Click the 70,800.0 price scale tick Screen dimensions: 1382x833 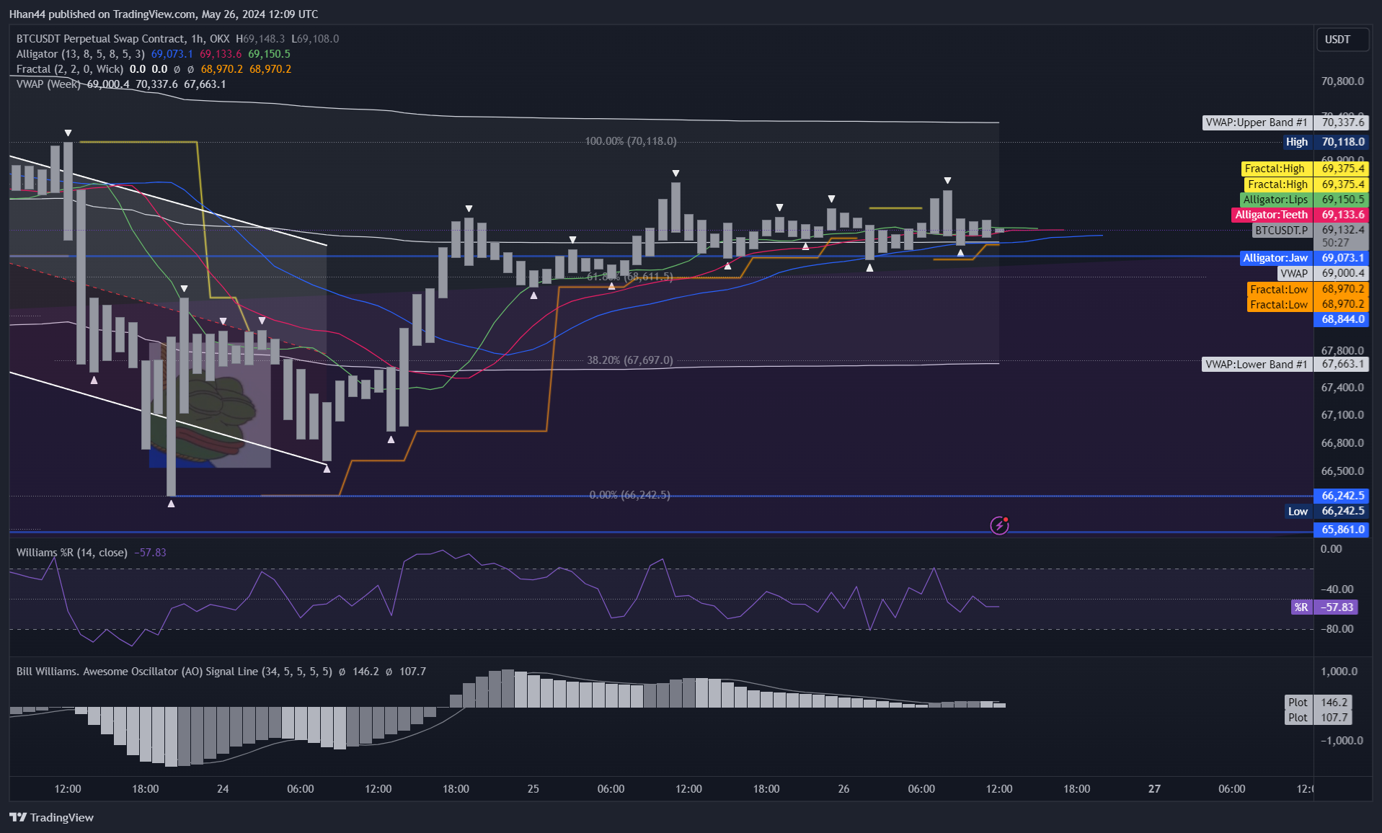(x=1342, y=81)
